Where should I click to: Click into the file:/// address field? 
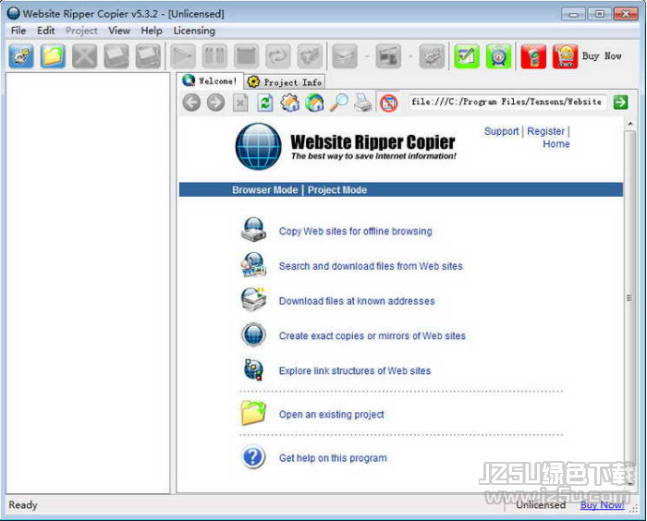tap(507, 102)
